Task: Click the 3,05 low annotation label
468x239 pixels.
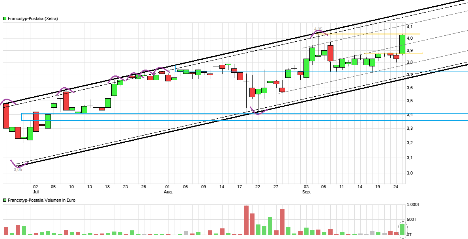Action: [18, 170]
